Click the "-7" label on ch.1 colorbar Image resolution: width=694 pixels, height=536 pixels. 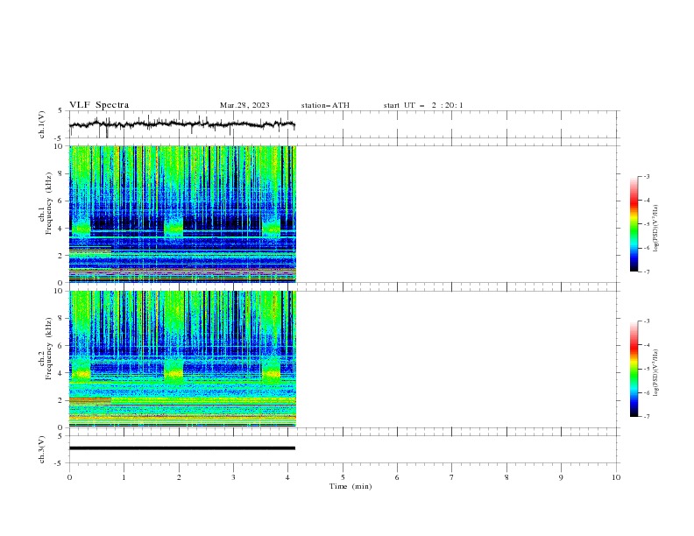[x=647, y=272]
